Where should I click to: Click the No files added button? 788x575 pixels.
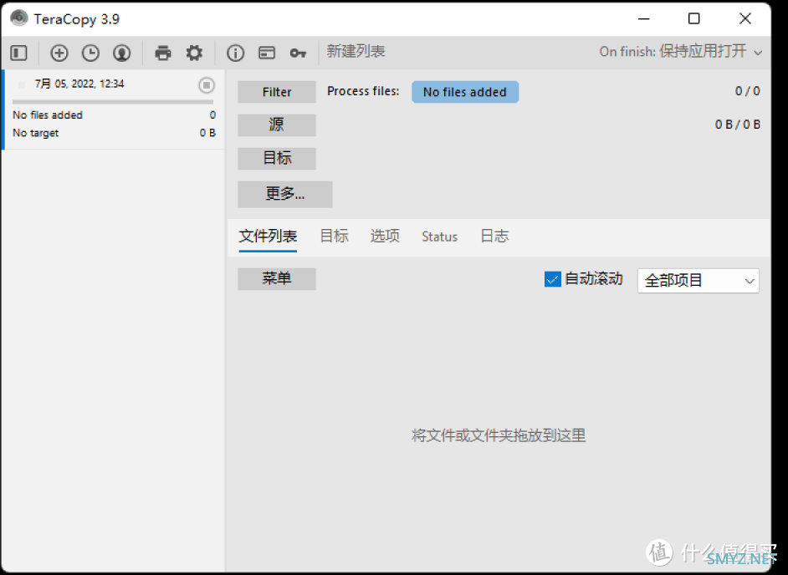[x=465, y=92]
